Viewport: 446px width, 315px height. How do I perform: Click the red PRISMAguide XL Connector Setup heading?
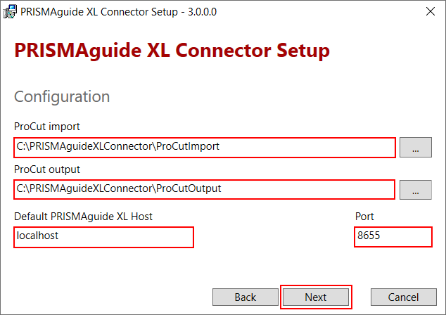click(x=172, y=51)
